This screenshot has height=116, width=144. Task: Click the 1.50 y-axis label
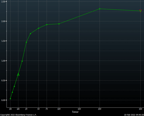[x=3, y=41]
